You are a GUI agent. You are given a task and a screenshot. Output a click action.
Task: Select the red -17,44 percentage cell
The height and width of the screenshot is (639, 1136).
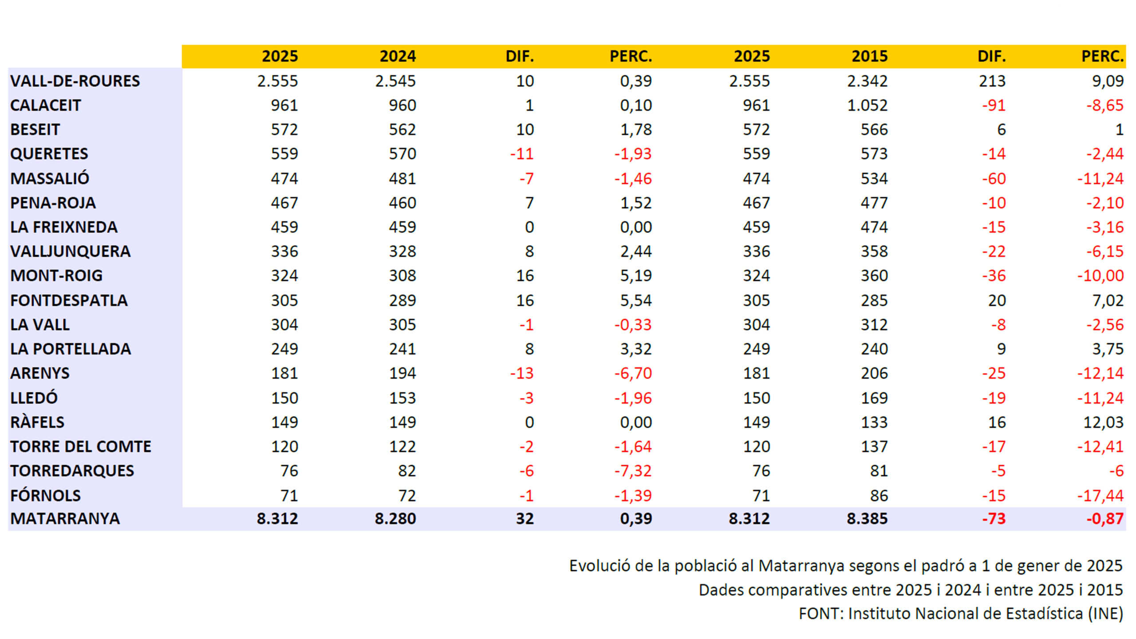tap(1100, 495)
